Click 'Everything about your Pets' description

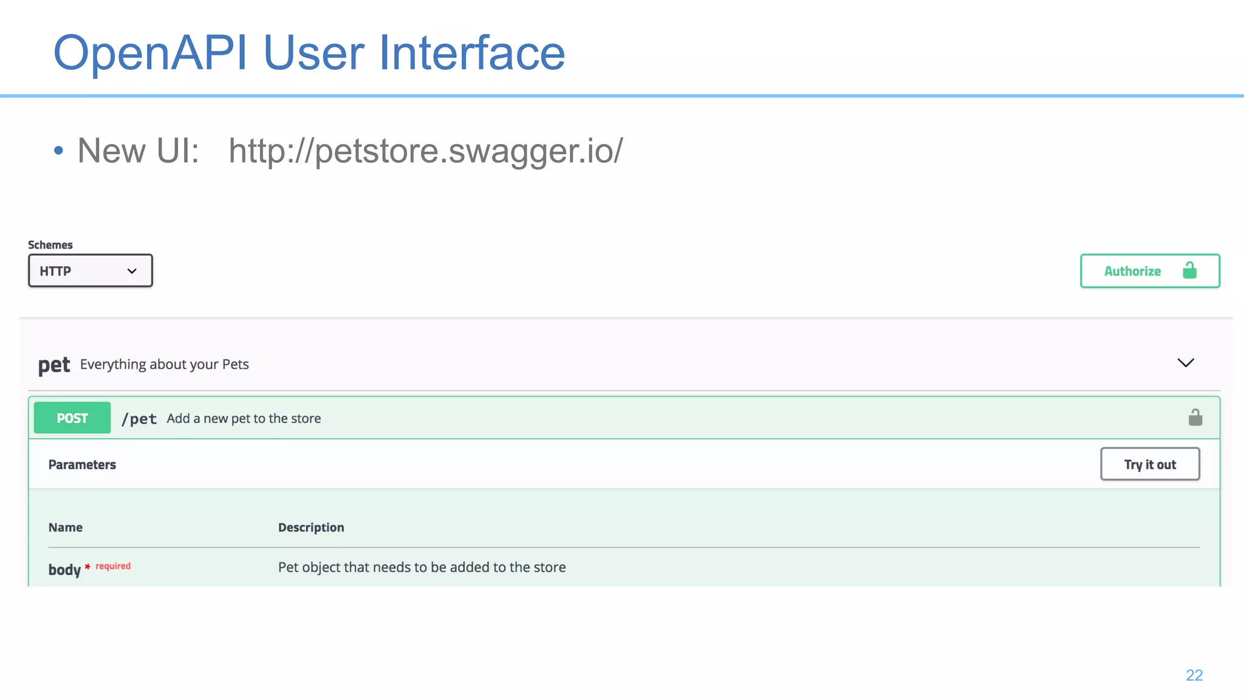(164, 365)
